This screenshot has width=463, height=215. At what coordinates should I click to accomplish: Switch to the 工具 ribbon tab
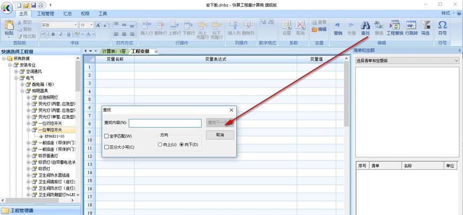tap(103, 13)
